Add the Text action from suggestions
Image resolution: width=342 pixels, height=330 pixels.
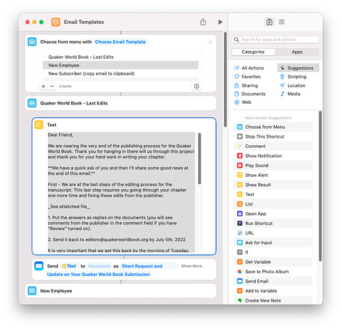[273, 195]
